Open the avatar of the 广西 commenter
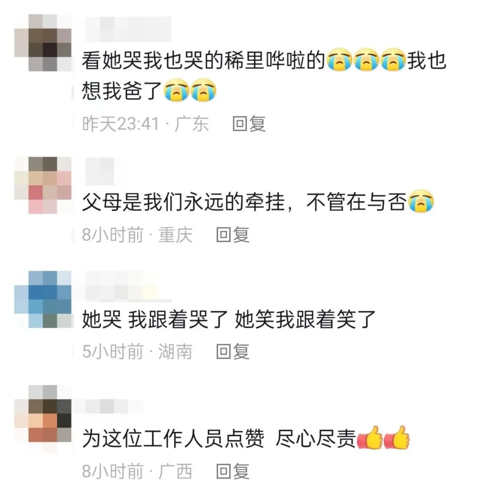 (43, 414)
